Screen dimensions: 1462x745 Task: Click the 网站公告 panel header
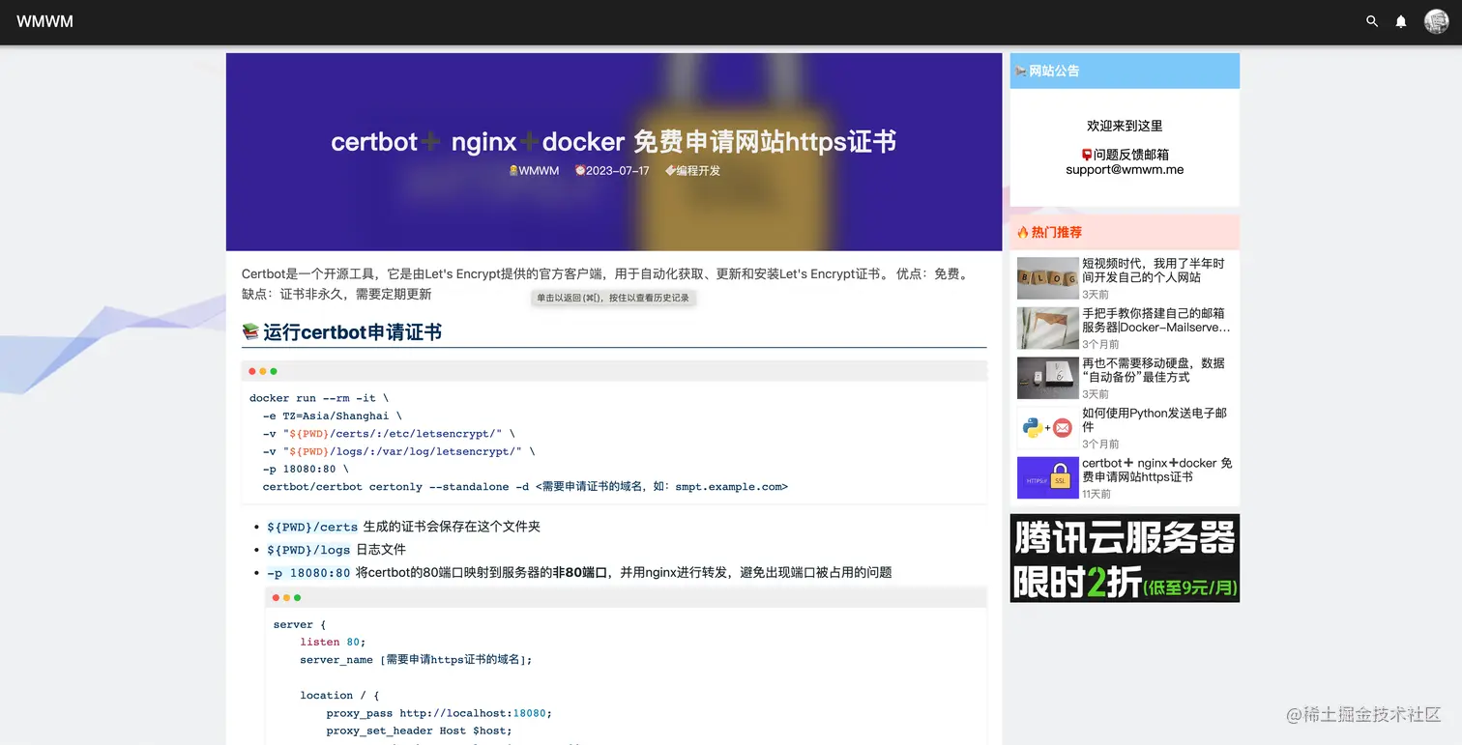point(1125,71)
